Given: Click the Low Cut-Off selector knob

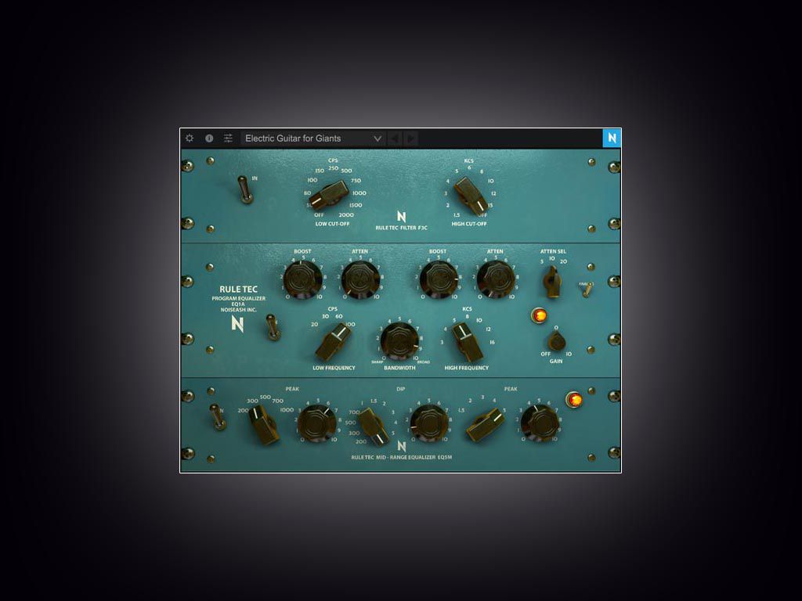Looking at the screenshot, I should [x=330, y=193].
